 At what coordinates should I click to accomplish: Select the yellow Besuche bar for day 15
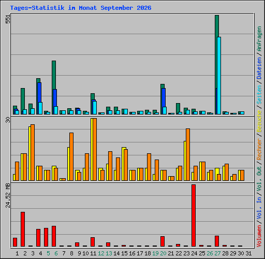[x=123, y=164]
